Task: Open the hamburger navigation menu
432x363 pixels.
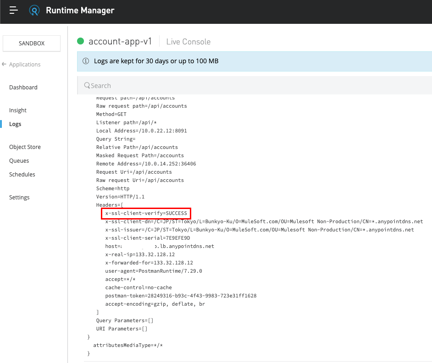Action: [13, 10]
